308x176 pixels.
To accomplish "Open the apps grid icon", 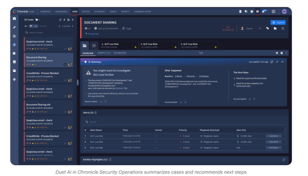I will pyautogui.click(x=273, y=12).
